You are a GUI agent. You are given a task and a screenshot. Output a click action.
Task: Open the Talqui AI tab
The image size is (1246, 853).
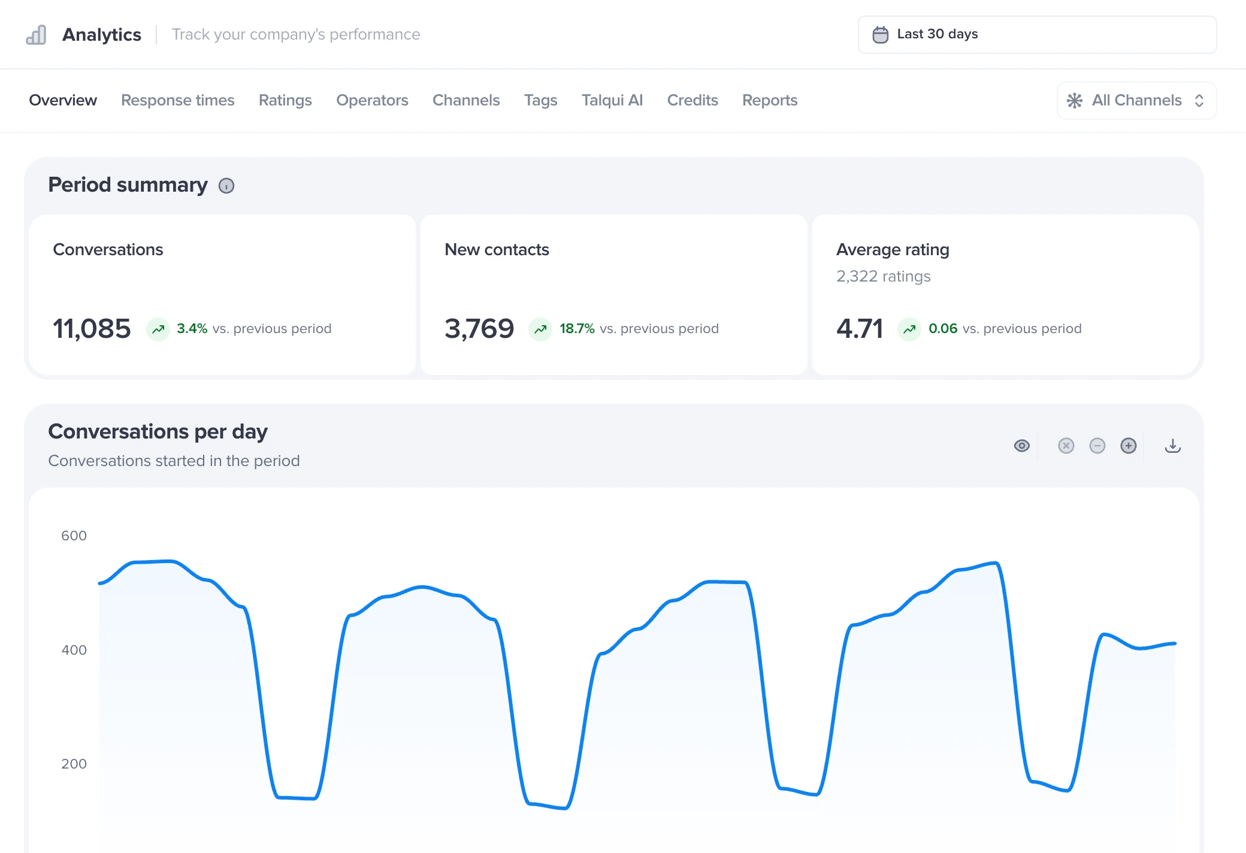612,100
